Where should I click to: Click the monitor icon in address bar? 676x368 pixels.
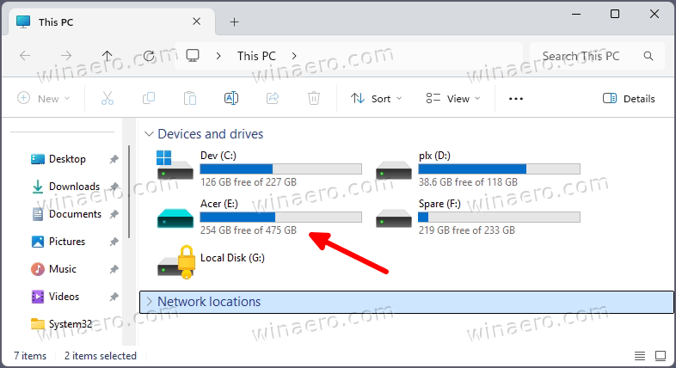(193, 56)
